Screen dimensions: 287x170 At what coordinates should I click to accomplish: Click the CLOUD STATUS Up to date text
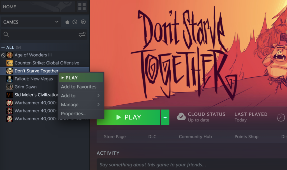tap(207, 117)
